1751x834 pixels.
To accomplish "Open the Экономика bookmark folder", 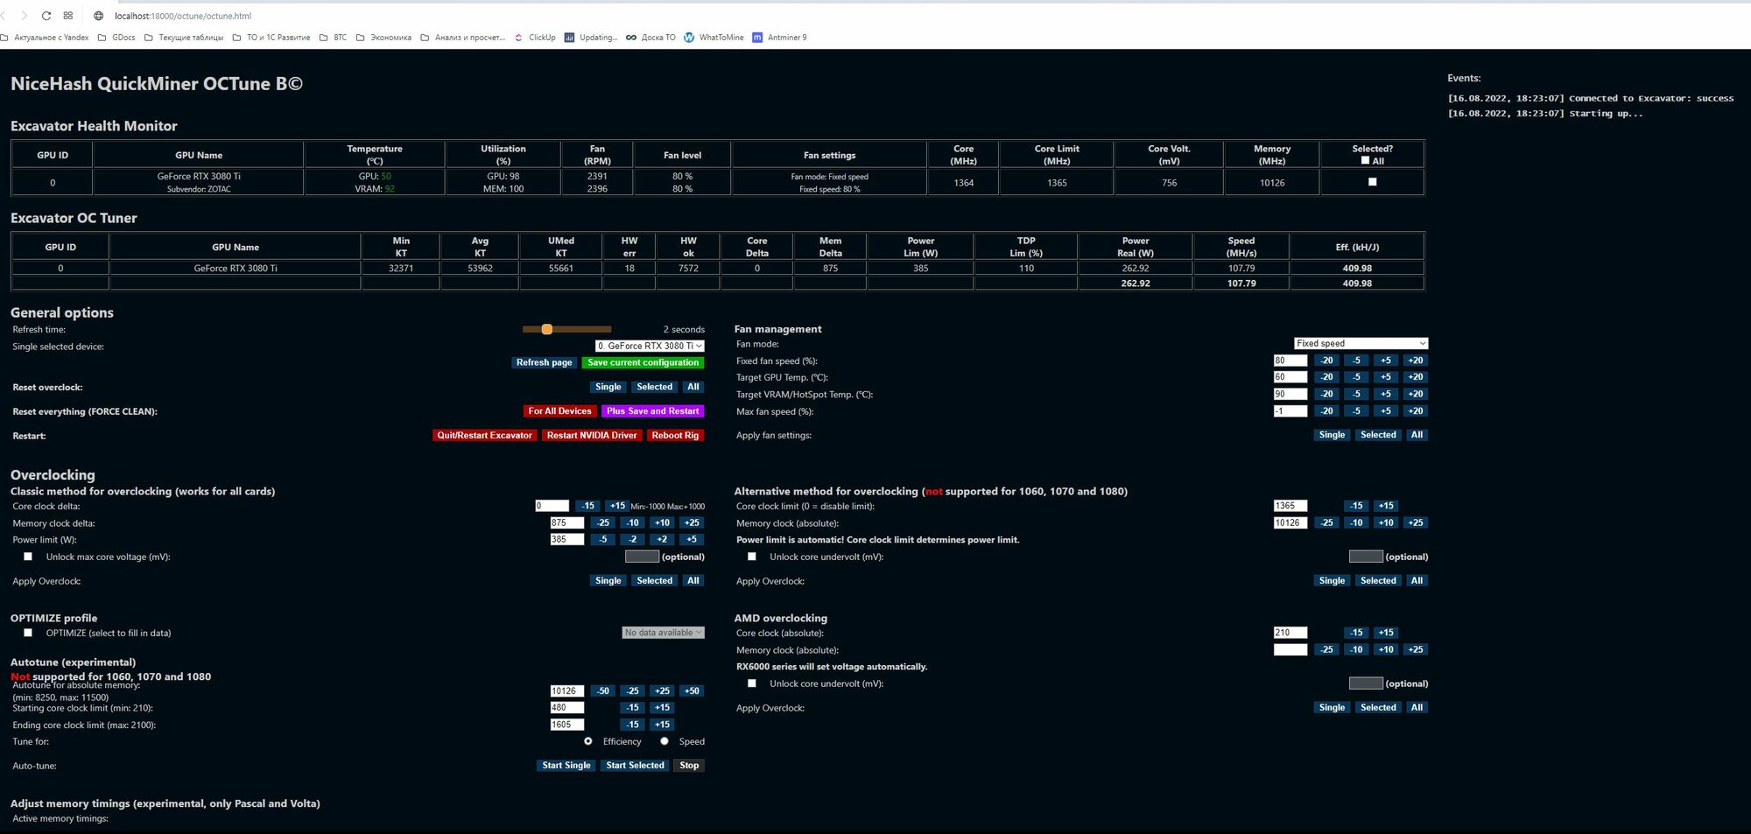I will click(383, 38).
